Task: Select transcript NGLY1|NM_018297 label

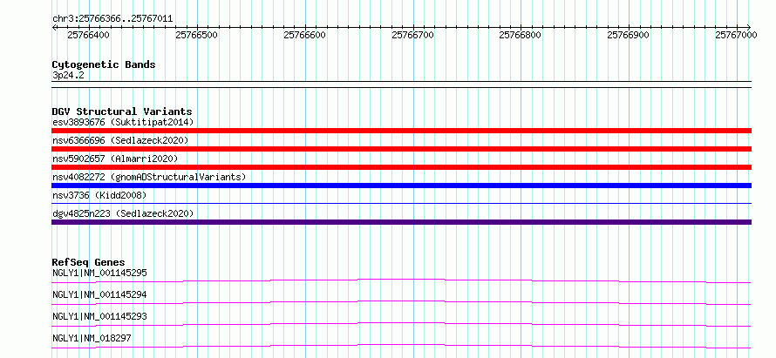Action: 92,338
